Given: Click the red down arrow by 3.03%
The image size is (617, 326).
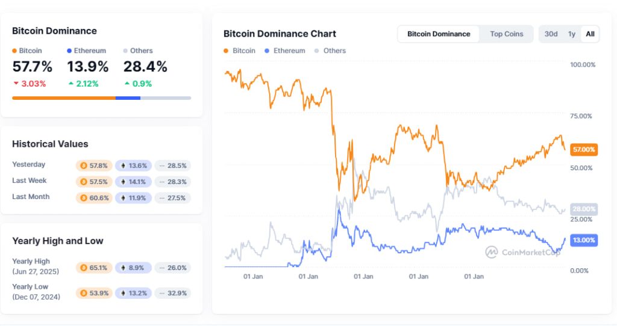Looking at the screenshot, I should click(16, 84).
